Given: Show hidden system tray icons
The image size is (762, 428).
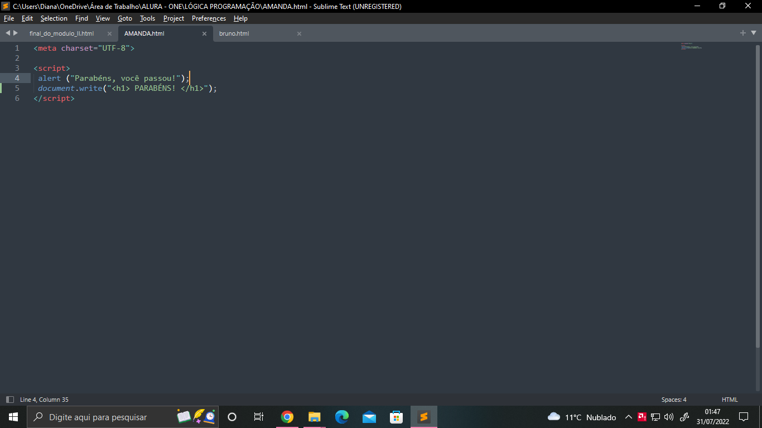Looking at the screenshot, I should tap(628, 417).
